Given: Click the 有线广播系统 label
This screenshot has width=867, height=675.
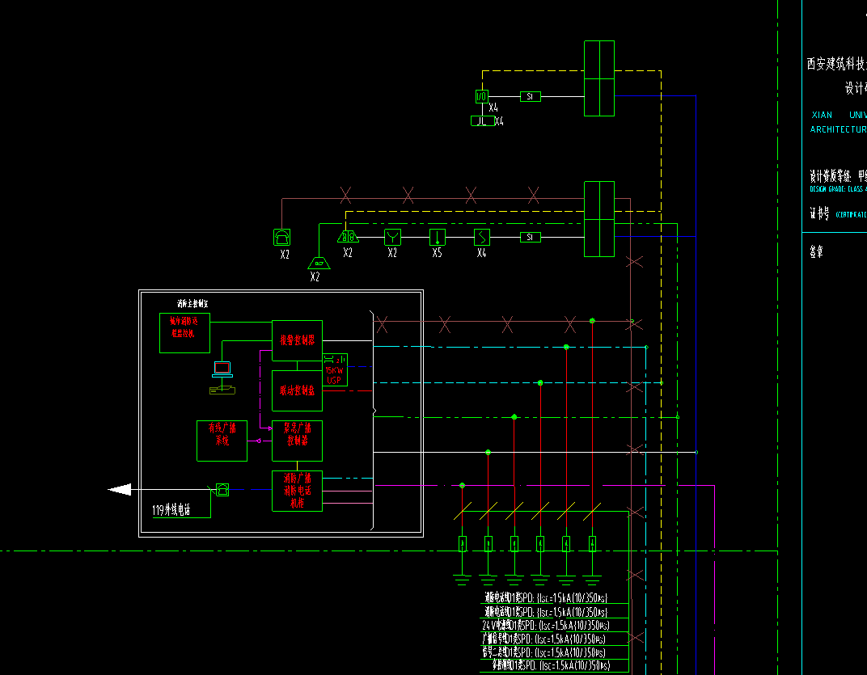Looking at the screenshot, I should (x=222, y=434).
